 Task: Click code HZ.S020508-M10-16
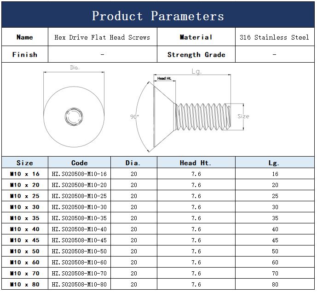pos(79,174)
